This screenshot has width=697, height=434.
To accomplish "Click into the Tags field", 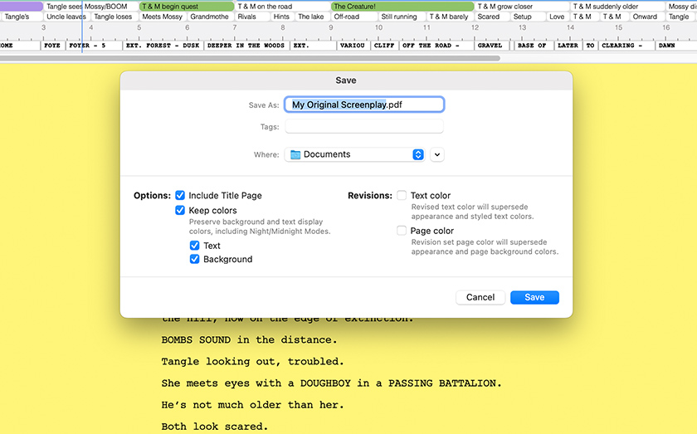I will [x=364, y=127].
